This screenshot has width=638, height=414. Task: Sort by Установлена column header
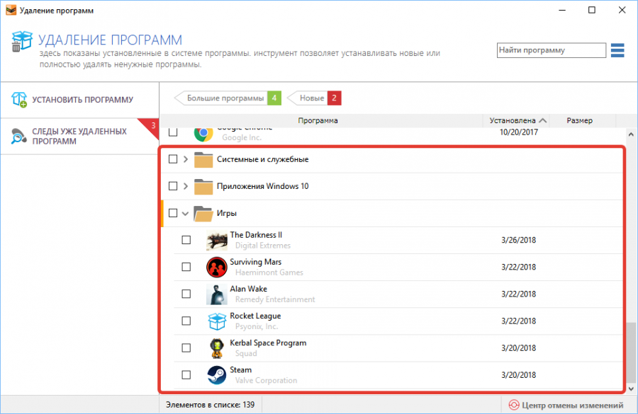click(516, 121)
